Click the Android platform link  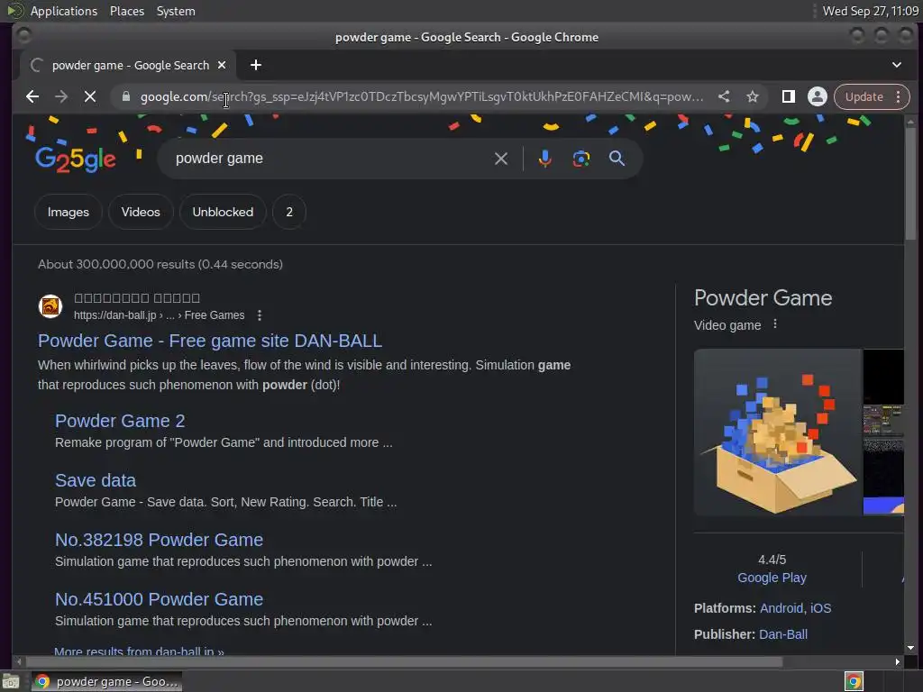[781, 608]
